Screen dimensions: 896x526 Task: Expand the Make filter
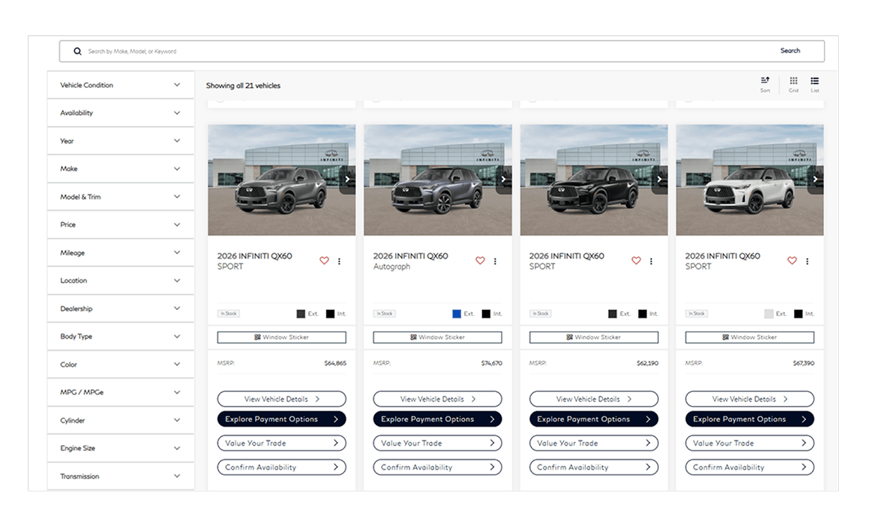pos(121,169)
